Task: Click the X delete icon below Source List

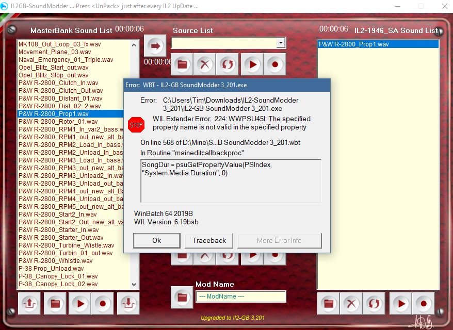Action: click(204, 64)
